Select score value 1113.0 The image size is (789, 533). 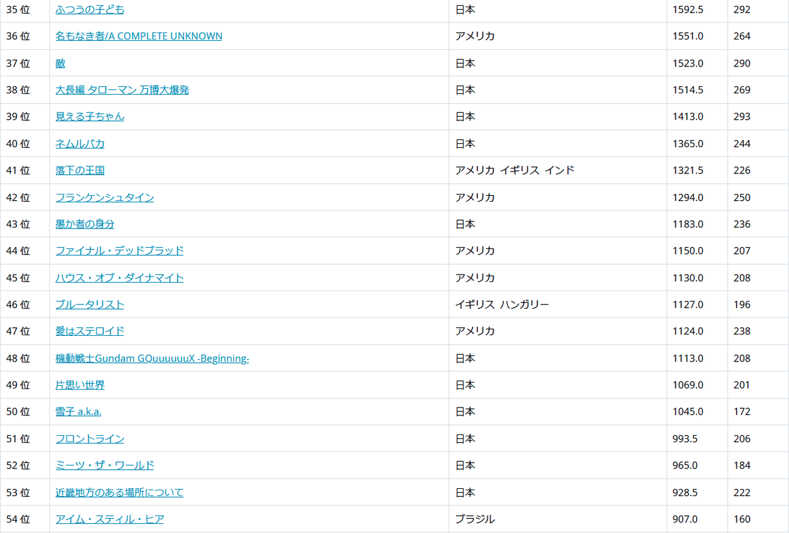click(x=688, y=358)
